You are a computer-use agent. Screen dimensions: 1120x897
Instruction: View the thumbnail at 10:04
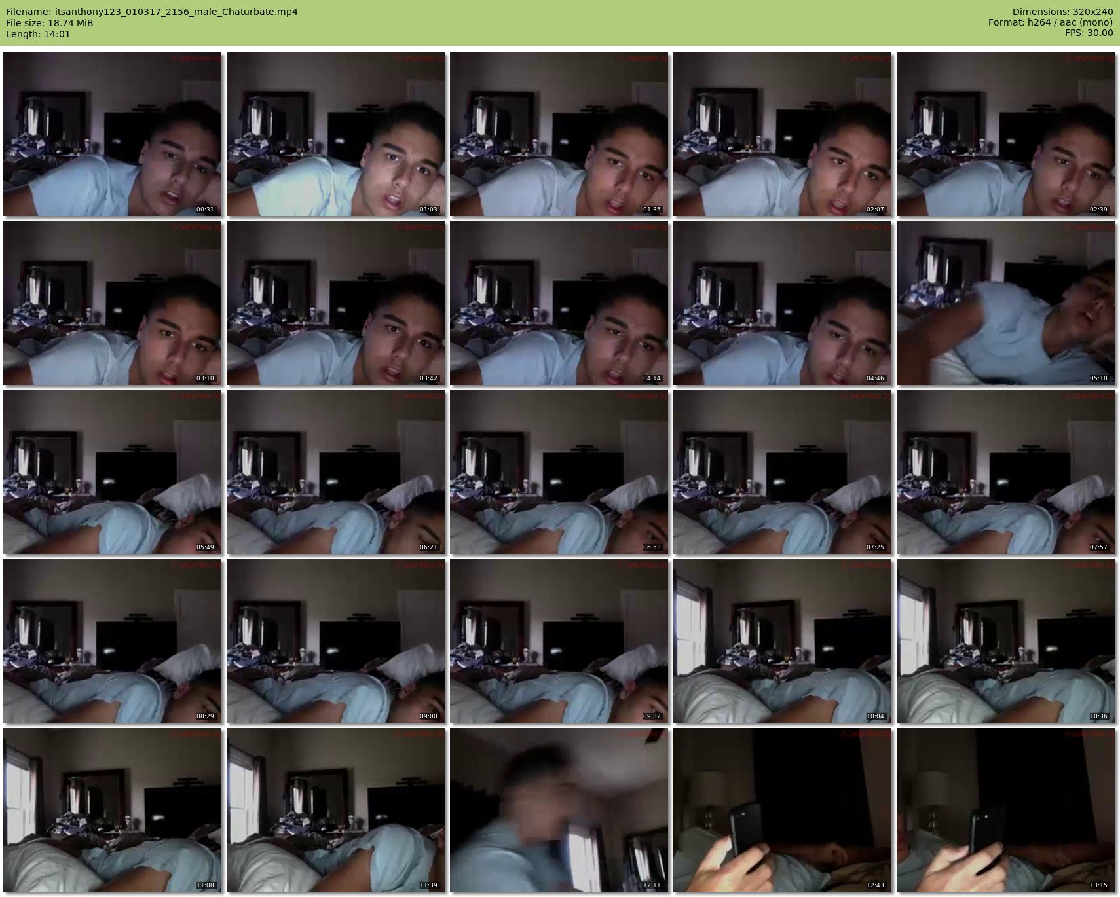point(783,641)
